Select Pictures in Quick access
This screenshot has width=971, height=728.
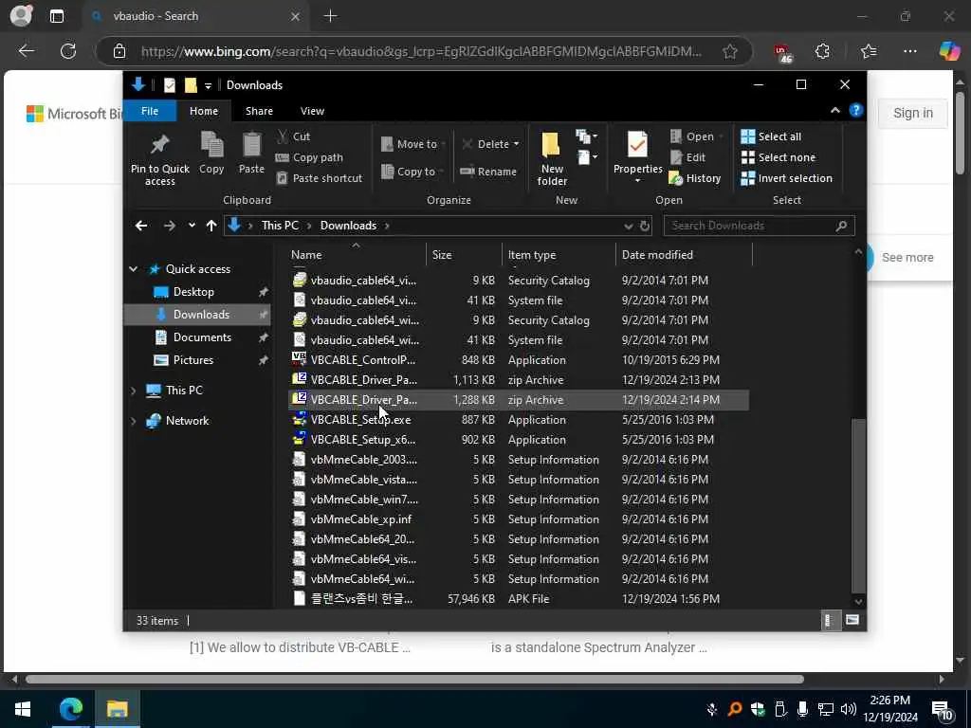pos(192,360)
